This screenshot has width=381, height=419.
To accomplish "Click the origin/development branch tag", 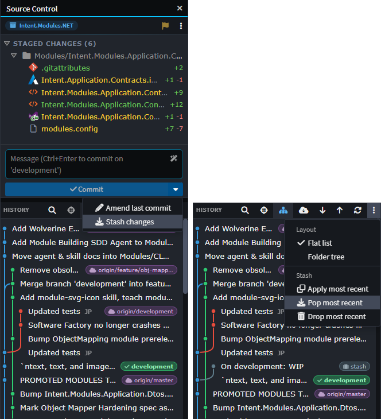I will click(x=141, y=311).
